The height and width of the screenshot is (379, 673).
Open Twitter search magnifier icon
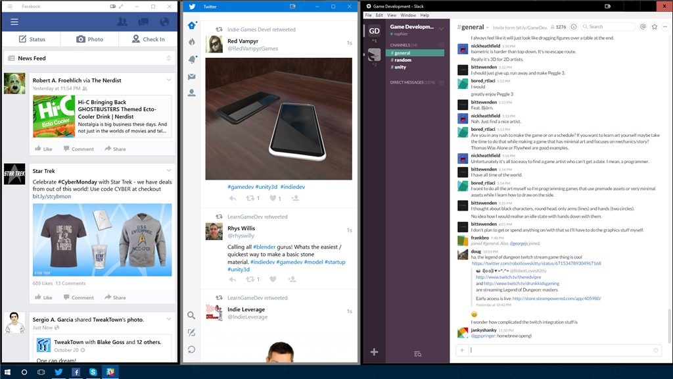[191, 315]
